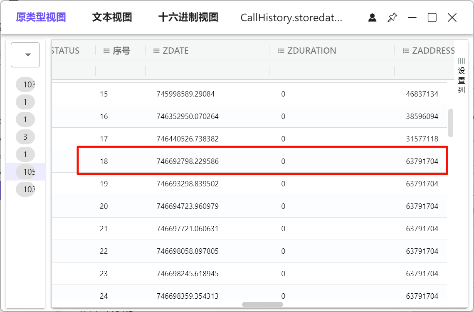Open the 设置列 column settings panel
The image size is (474, 312).
461,76
